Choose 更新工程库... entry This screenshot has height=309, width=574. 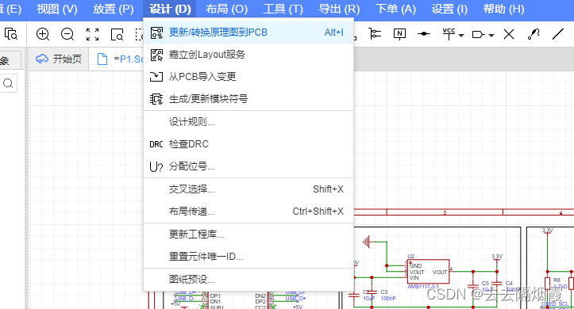tap(248, 235)
